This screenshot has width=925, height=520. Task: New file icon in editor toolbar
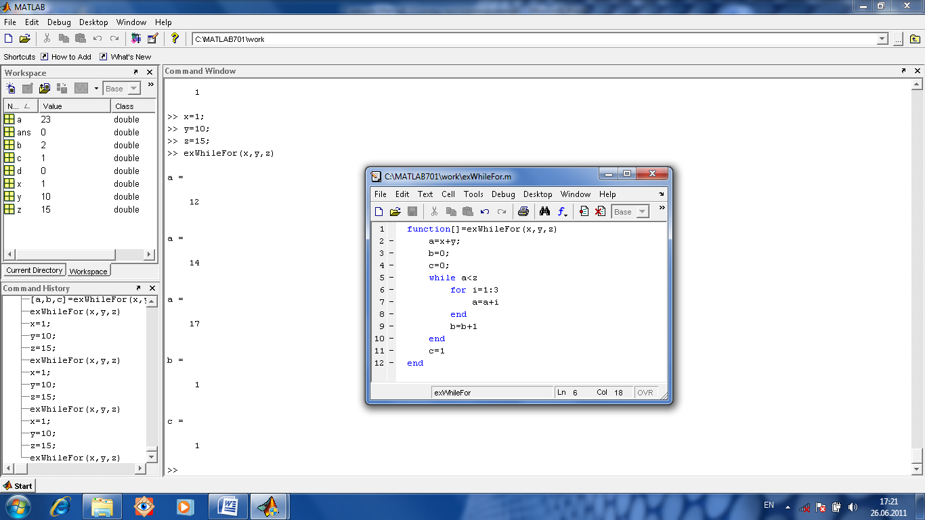(379, 212)
